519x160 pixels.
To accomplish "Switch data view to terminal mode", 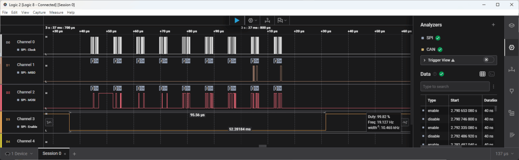I will [x=492, y=74].
